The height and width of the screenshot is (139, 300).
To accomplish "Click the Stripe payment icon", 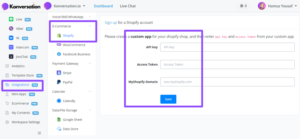I will click(x=59, y=73).
